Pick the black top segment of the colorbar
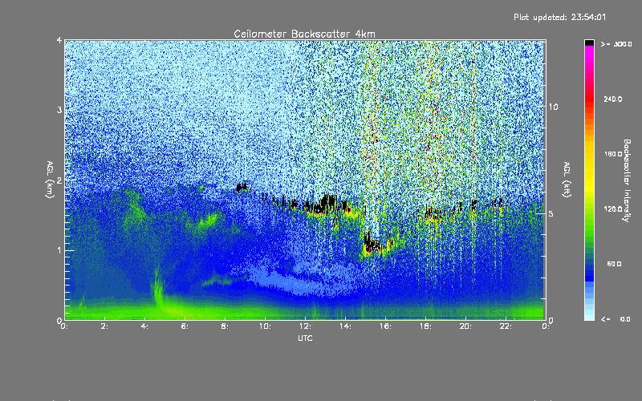Image resolution: width=642 pixels, height=401 pixels. [x=589, y=43]
